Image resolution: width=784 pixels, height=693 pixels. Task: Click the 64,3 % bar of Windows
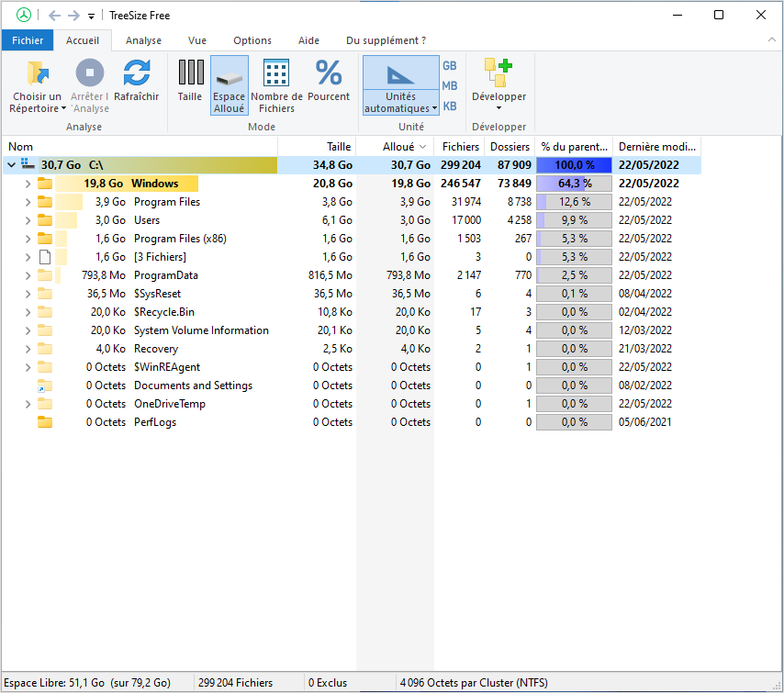coord(574,184)
